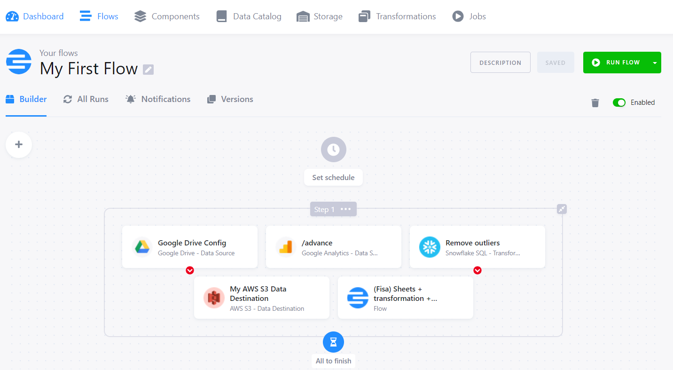Image resolution: width=673 pixels, height=370 pixels.
Task: Click the Saved button
Action: pyautogui.click(x=556, y=63)
